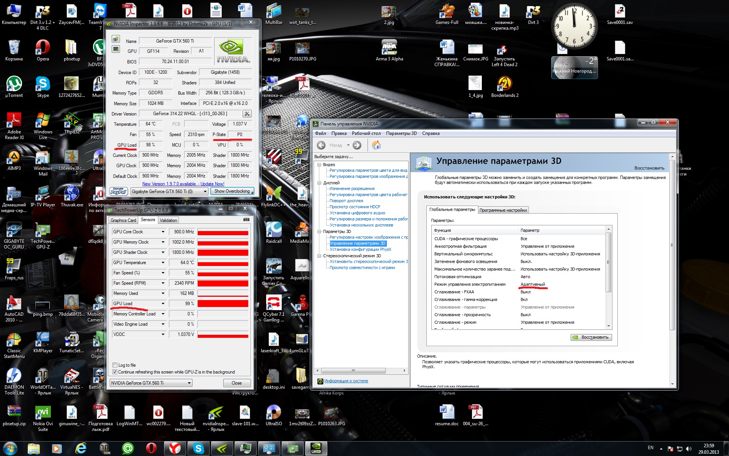Enable the Log to file checkbox

pyautogui.click(x=115, y=365)
